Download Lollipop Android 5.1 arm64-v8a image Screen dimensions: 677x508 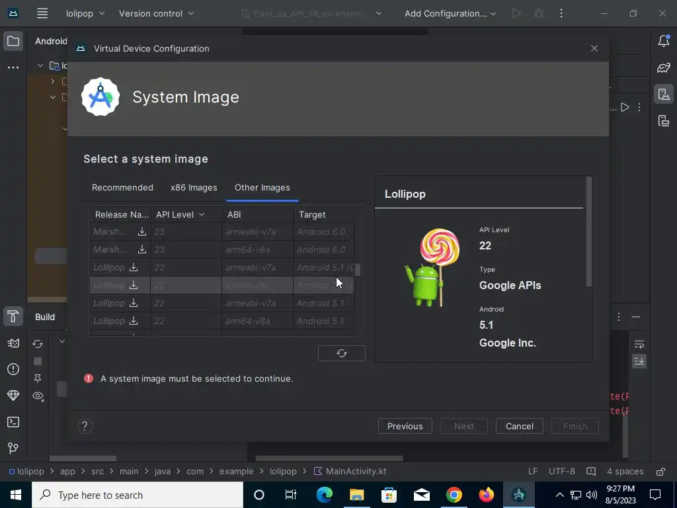tap(134, 321)
